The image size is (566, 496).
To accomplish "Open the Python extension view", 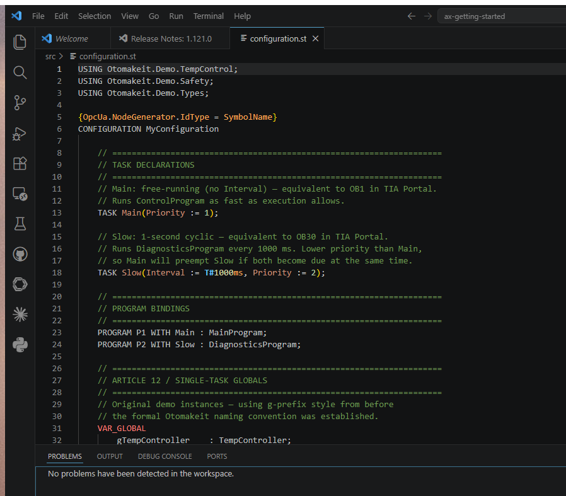I will (20, 345).
